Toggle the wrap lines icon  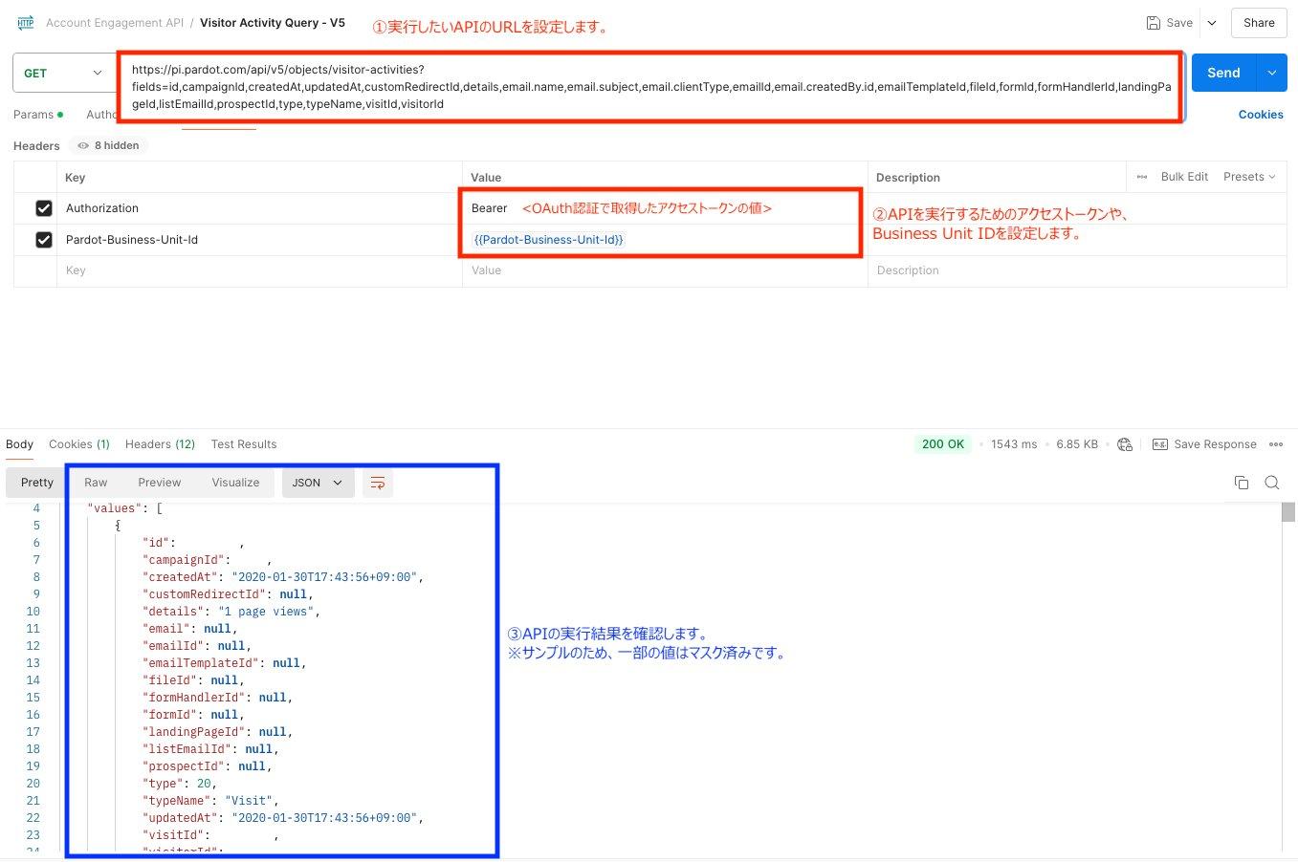pos(378,483)
